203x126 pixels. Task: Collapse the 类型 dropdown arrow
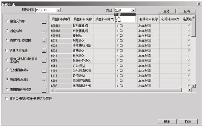pos(133,10)
